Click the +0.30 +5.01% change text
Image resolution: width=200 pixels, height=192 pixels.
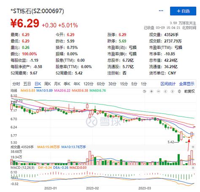[60, 25]
